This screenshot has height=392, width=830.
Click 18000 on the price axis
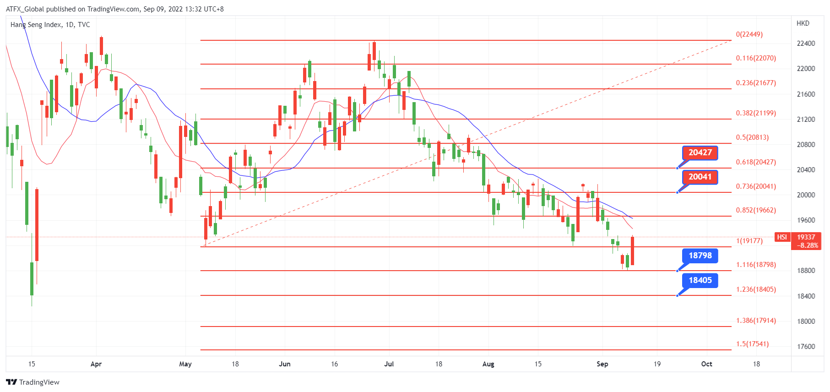(x=806, y=321)
